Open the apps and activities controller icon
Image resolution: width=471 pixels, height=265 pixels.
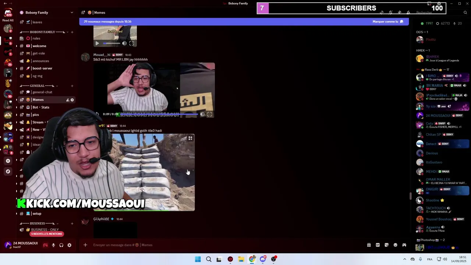[x=404, y=245]
